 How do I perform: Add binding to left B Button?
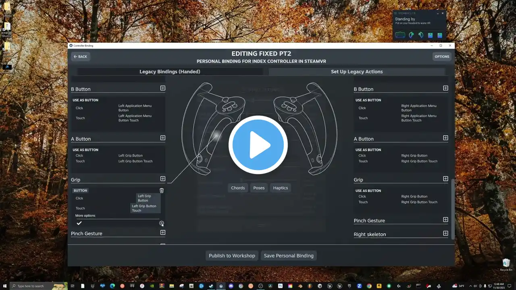click(x=163, y=88)
